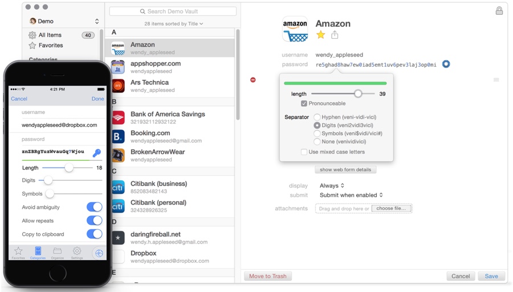Select Symbols separator option

pyautogui.click(x=317, y=133)
